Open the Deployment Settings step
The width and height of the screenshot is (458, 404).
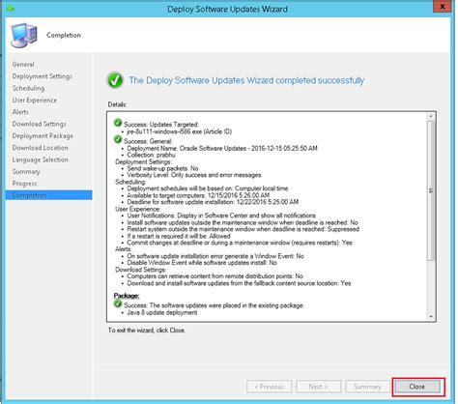pos(43,76)
